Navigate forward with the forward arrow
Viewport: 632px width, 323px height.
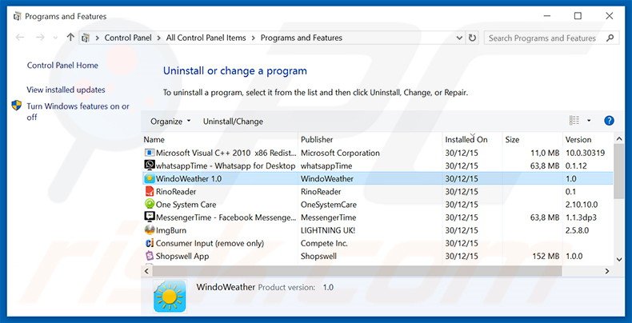(x=40, y=38)
